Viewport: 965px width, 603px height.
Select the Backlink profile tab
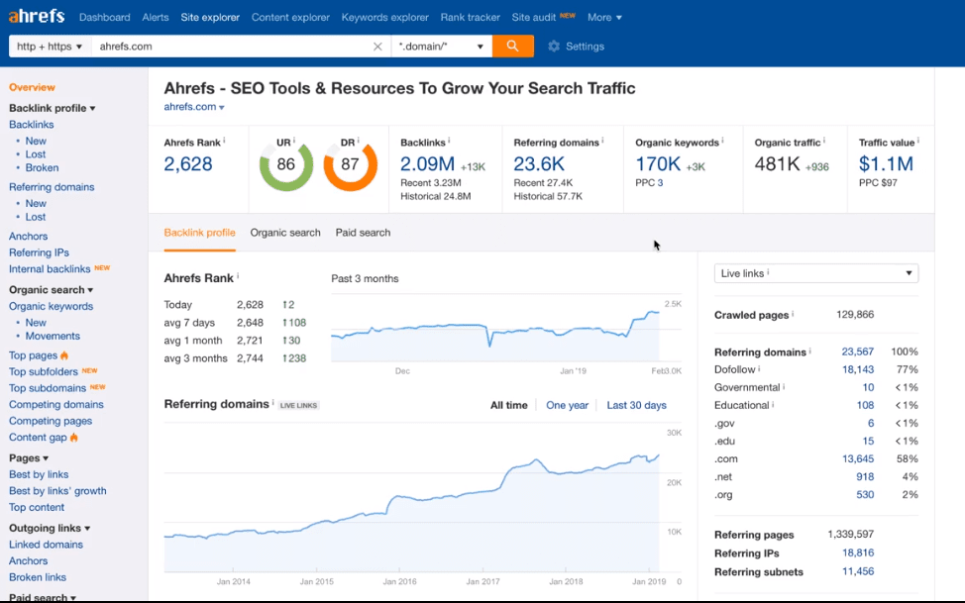coord(199,233)
